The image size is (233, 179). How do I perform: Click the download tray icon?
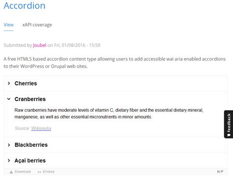[x=11, y=172]
